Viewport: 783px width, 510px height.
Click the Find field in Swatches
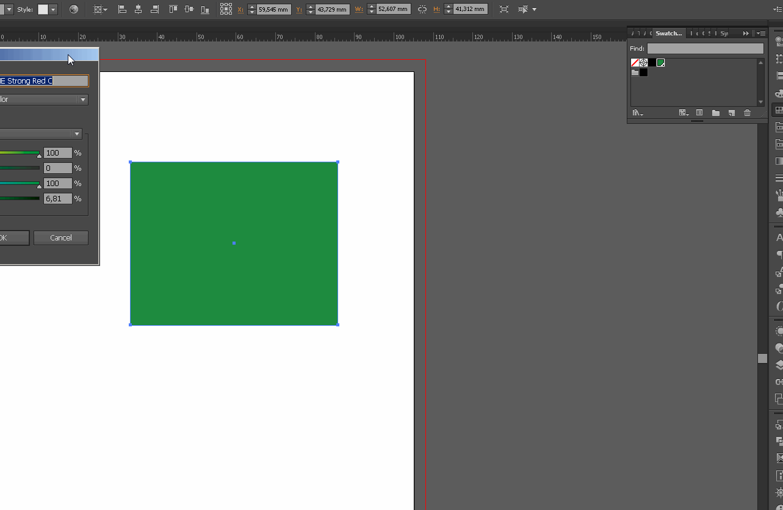[x=705, y=48]
